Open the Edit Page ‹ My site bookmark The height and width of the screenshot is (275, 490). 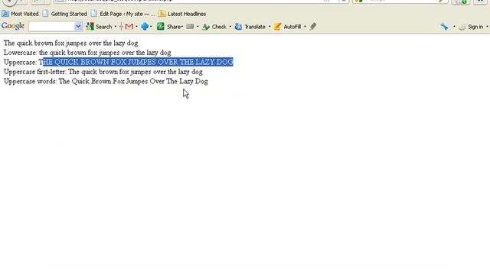(x=122, y=14)
